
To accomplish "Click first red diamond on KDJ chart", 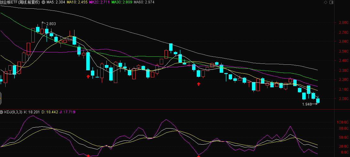I will click(88, 155).
